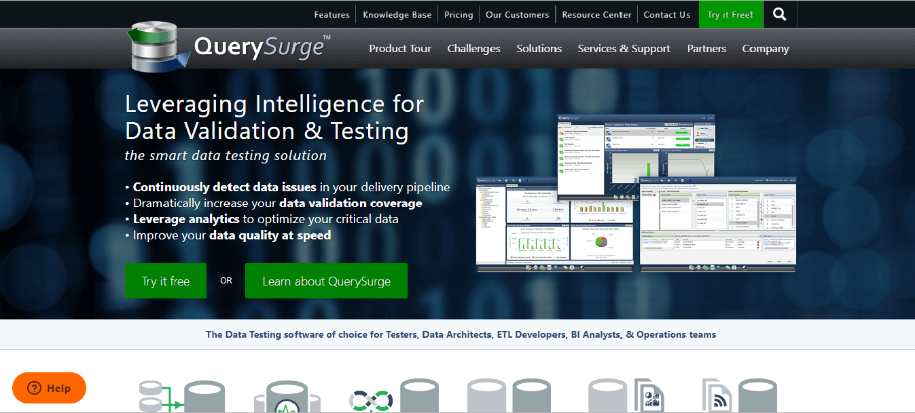The width and height of the screenshot is (915, 413).
Task: Expand the Solutions menu
Action: (x=539, y=49)
